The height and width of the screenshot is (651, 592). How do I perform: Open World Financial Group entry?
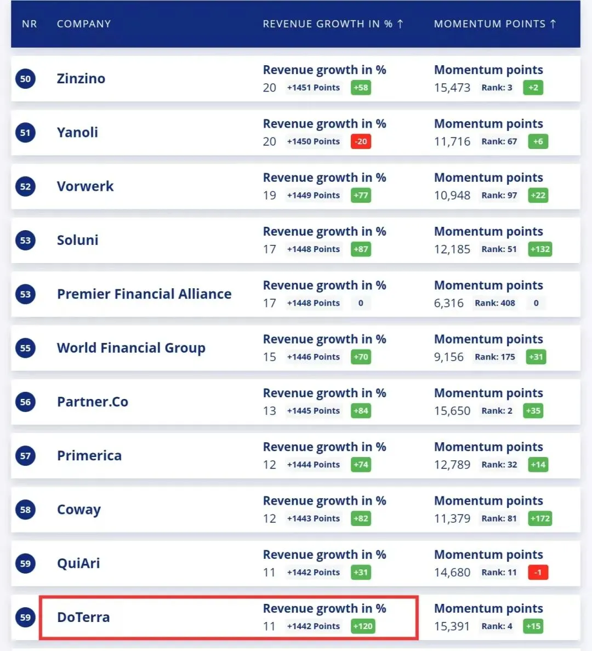[131, 348]
